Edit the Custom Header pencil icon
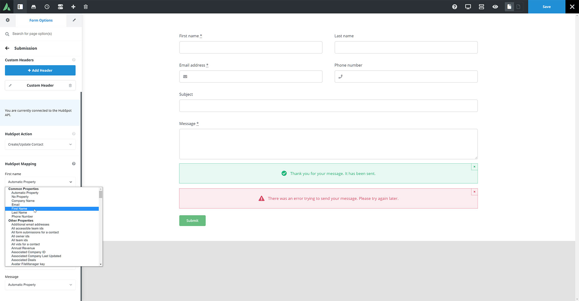Screen dimensions: 579x301 pos(10,86)
